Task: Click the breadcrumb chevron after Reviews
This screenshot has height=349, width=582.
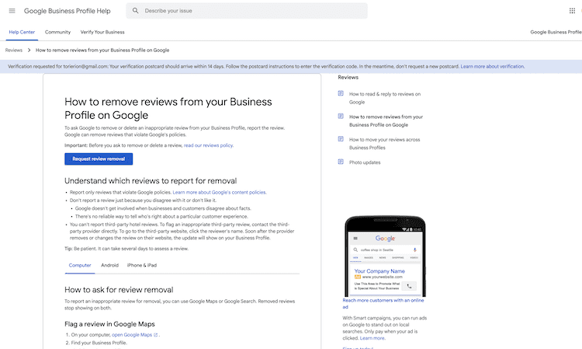Action: click(x=29, y=51)
